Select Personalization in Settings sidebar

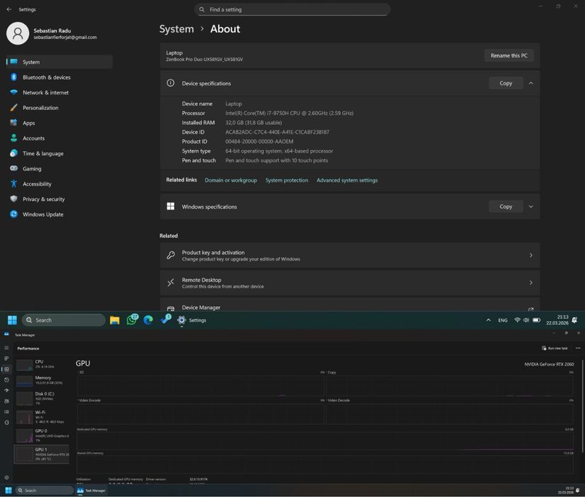(x=40, y=108)
